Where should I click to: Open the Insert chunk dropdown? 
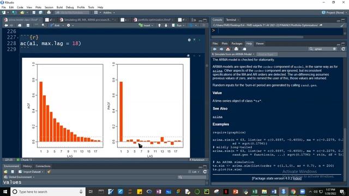[146, 26]
